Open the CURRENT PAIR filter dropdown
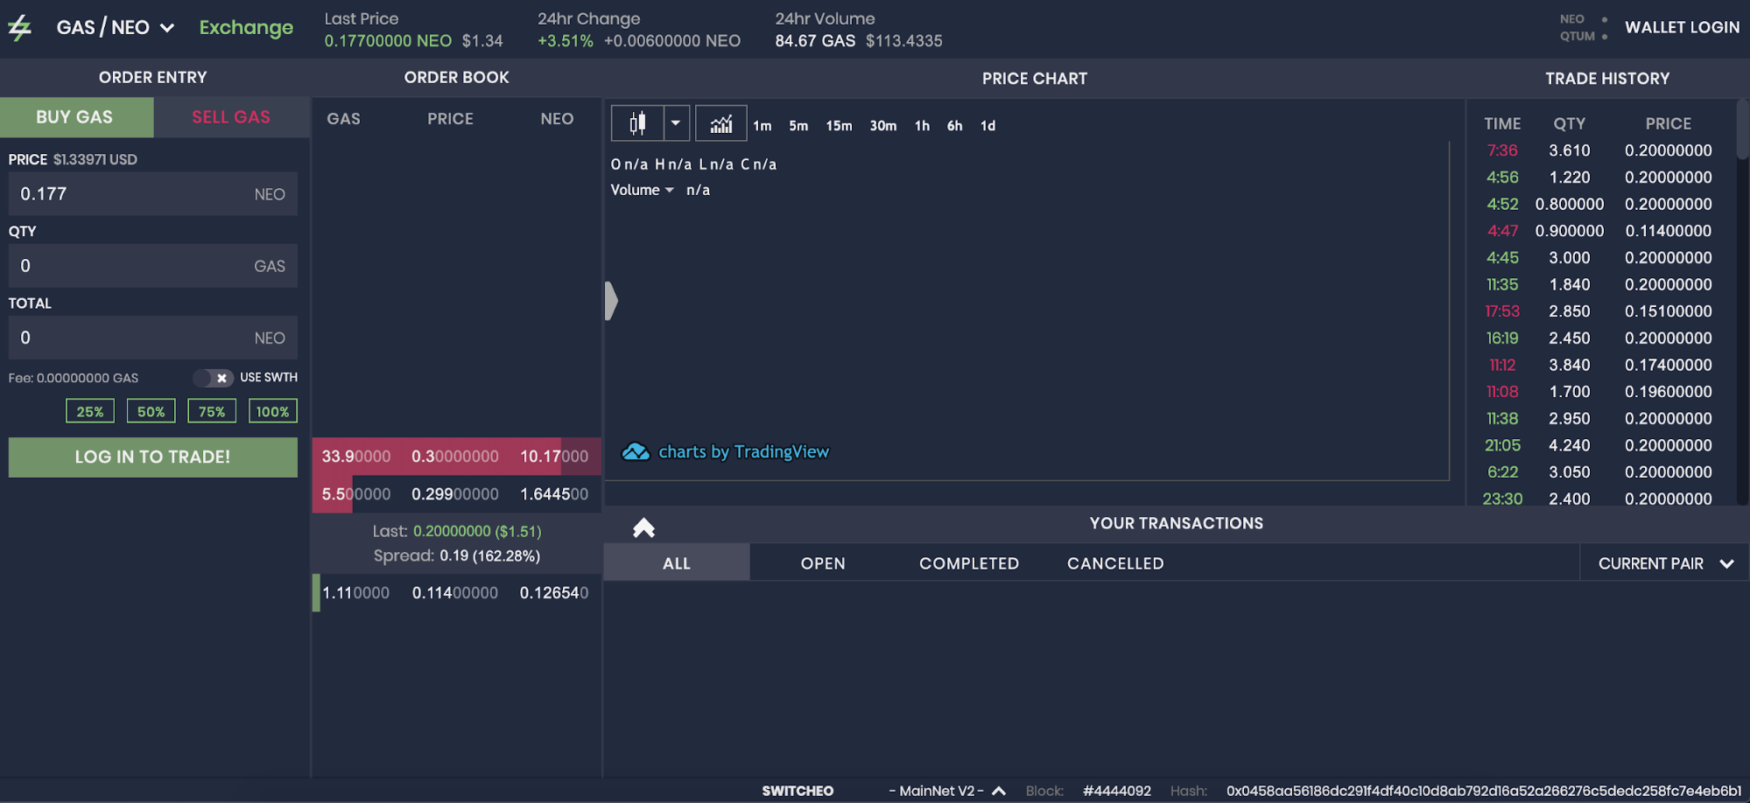This screenshot has width=1750, height=803. coord(1664,563)
